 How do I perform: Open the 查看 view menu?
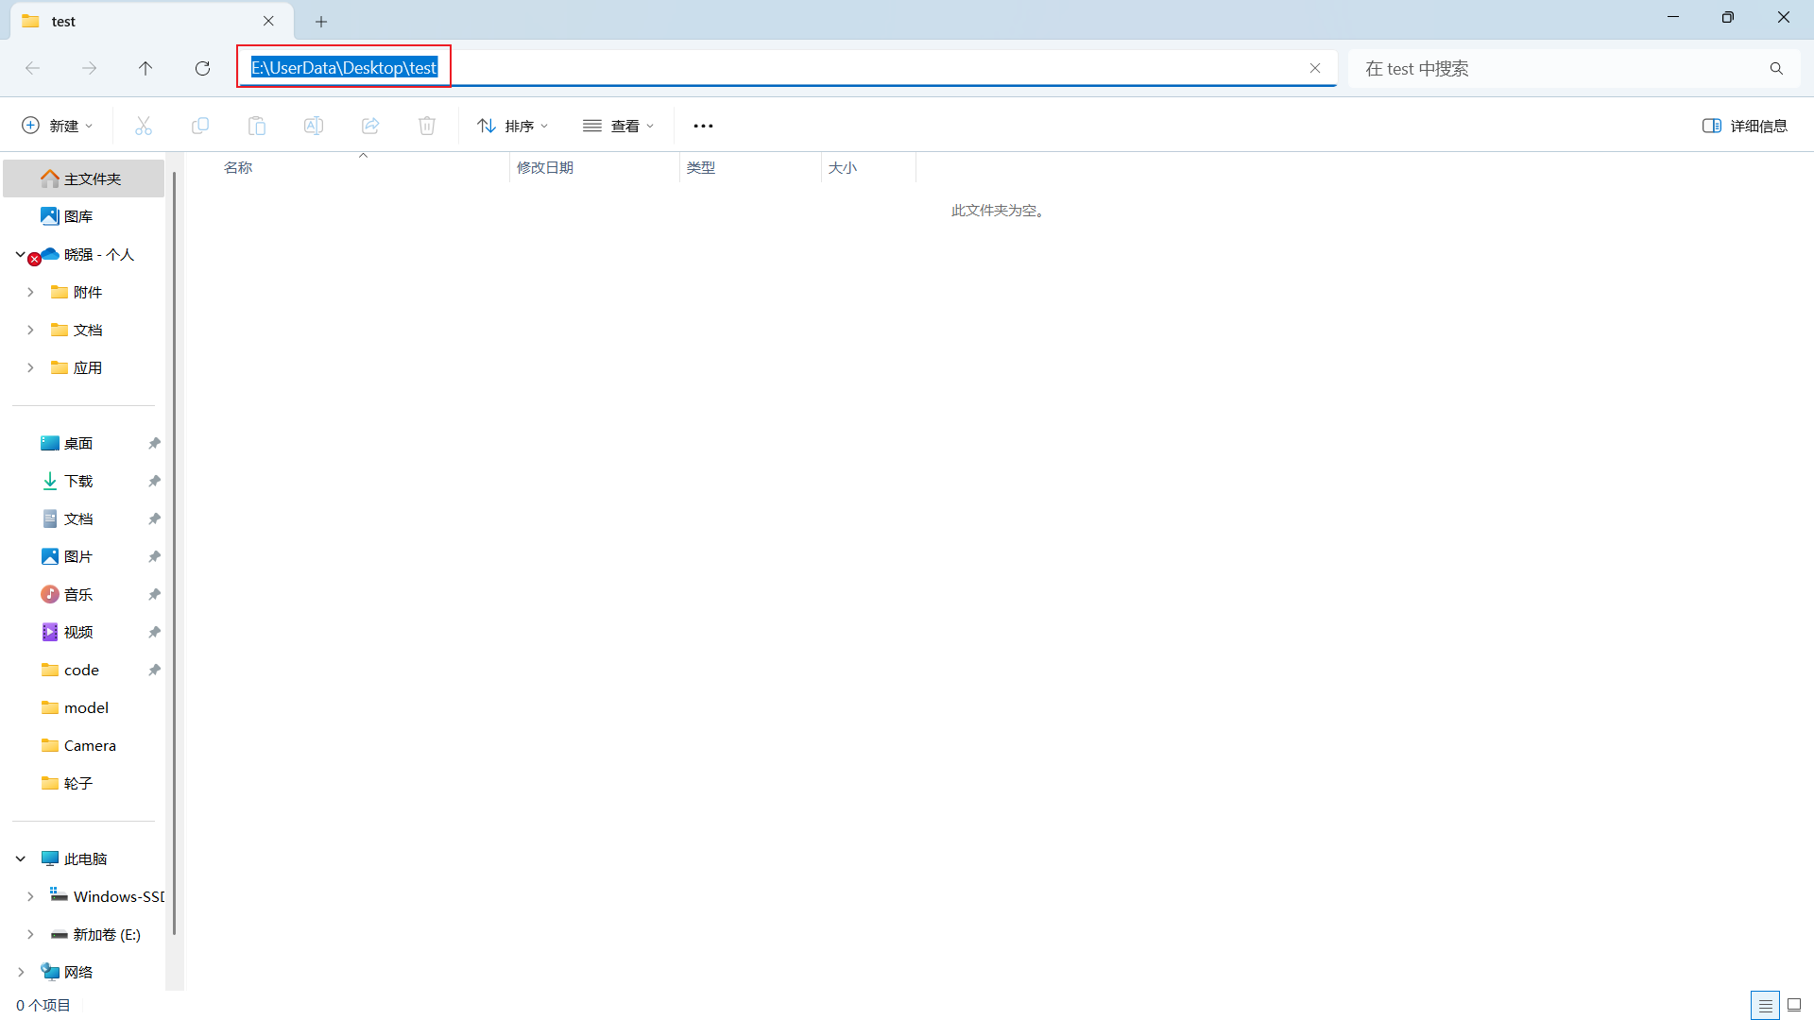pos(618,126)
